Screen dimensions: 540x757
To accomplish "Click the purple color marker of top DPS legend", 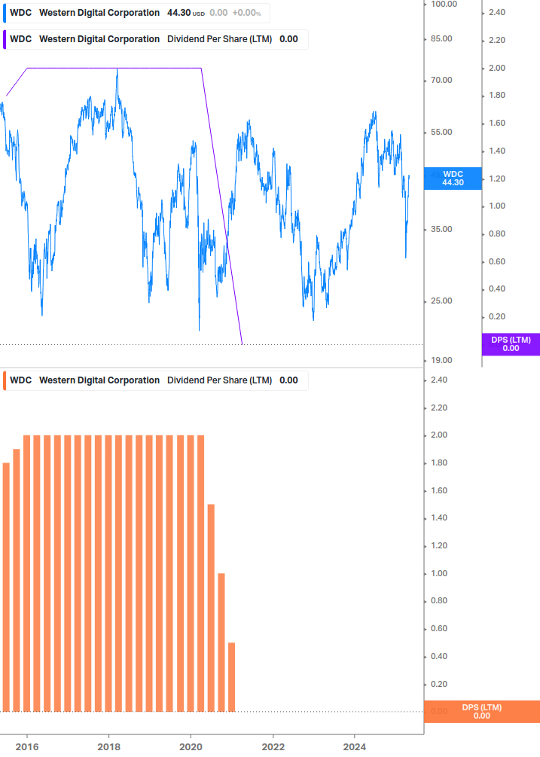I will click(5, 40).
